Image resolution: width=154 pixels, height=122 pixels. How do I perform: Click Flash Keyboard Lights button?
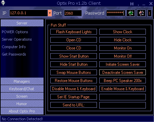(x=74, y=32)
